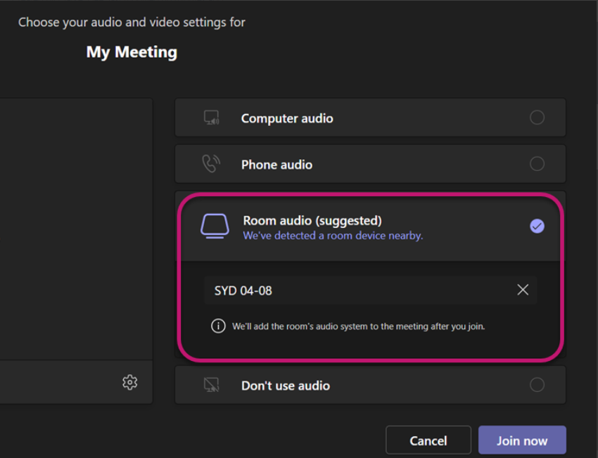Click the Cancel button
This screenshot has width=598, height=458.
(x=428, y=440)
